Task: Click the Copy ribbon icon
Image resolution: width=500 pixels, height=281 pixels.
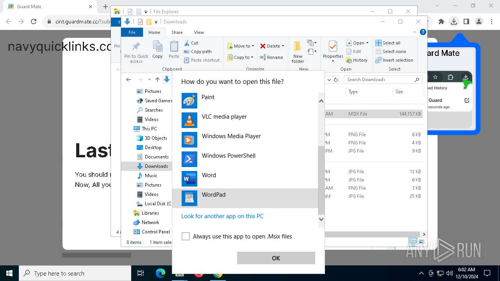Action: (x=157, y=50)
